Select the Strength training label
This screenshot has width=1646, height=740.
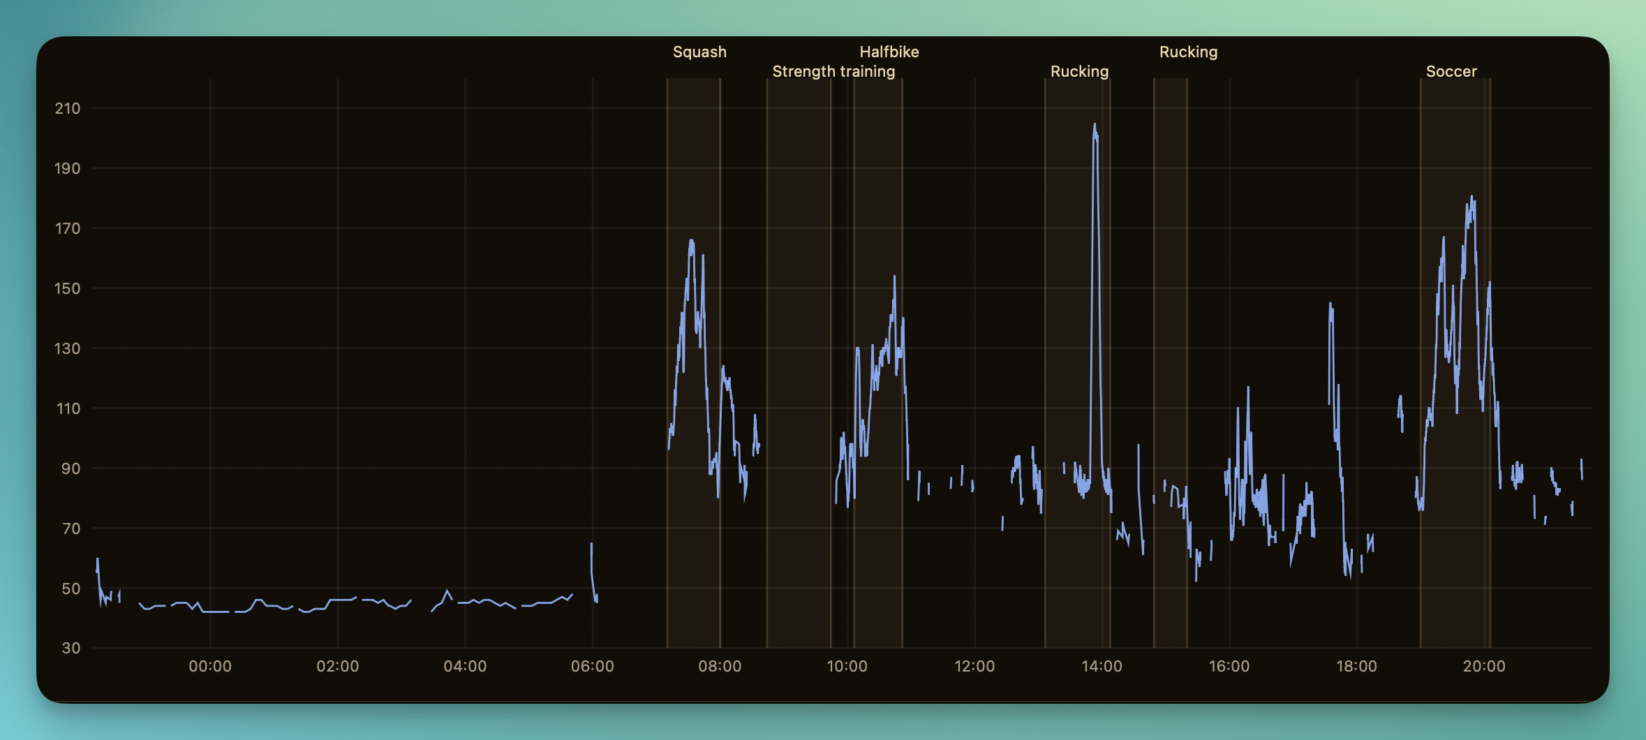[833, 71]
